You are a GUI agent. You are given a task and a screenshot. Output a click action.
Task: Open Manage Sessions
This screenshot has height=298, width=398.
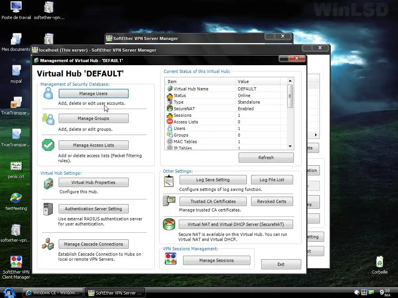coord(216,260)
